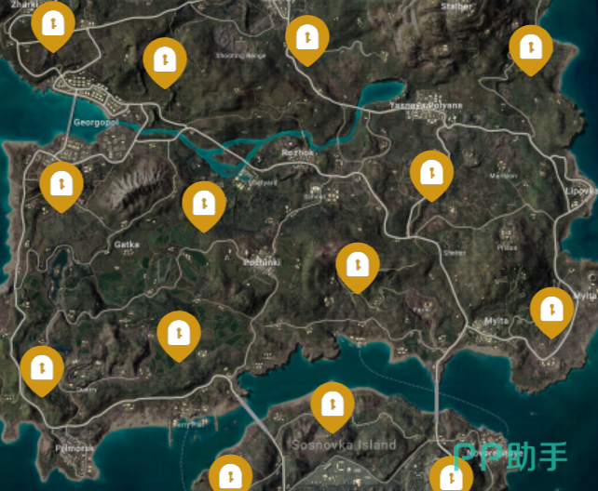Open the keyhole marker southwest of Pochinki
Screen dimensions: 598x491
coord(179,333)
